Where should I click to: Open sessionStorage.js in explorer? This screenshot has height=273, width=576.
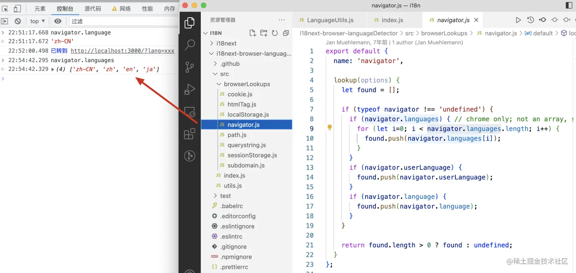click(x=252, y=155)
